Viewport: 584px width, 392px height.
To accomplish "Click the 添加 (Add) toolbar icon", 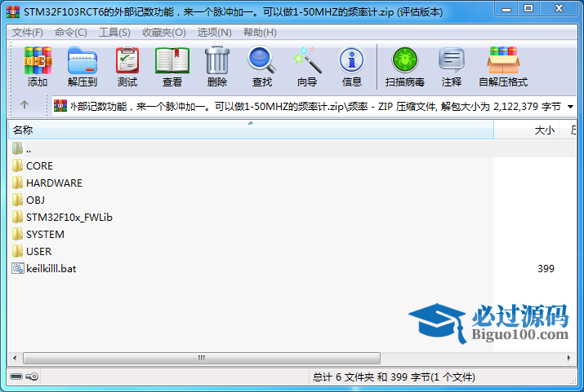I will (38, 60).
